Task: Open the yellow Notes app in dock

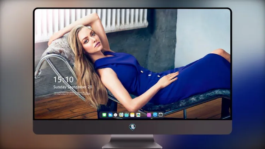Action: pyautogui.click(x=132, y=115)
